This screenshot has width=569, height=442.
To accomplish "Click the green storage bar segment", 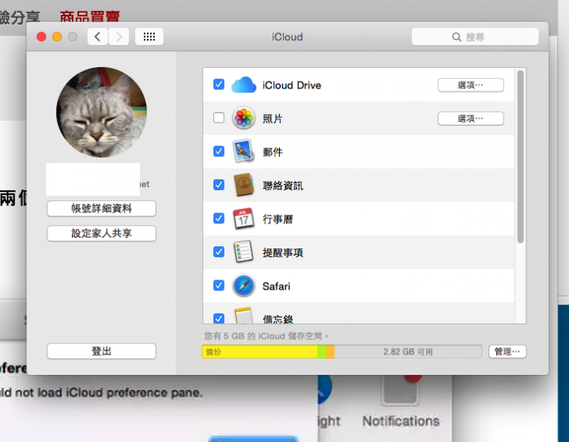I will click(322, 352).
